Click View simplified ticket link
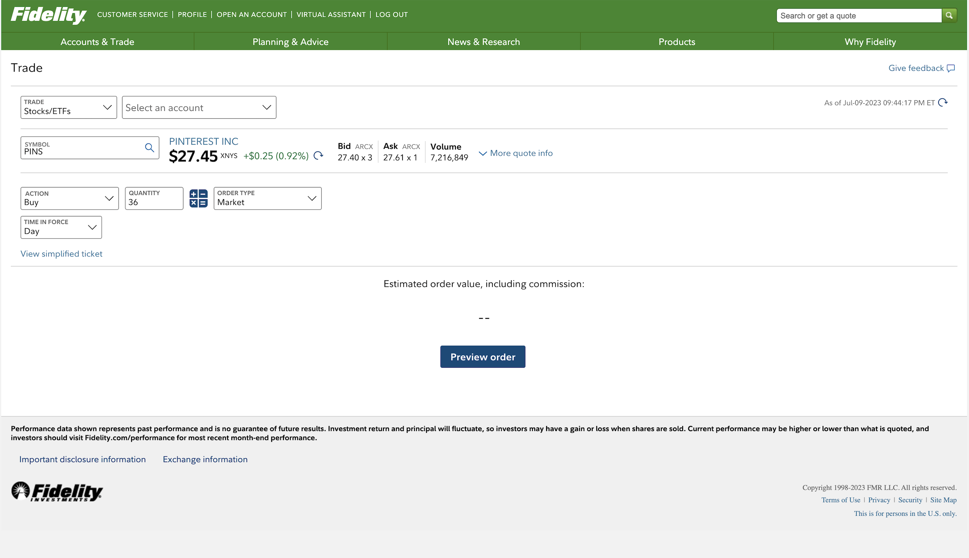 (61, 254)
